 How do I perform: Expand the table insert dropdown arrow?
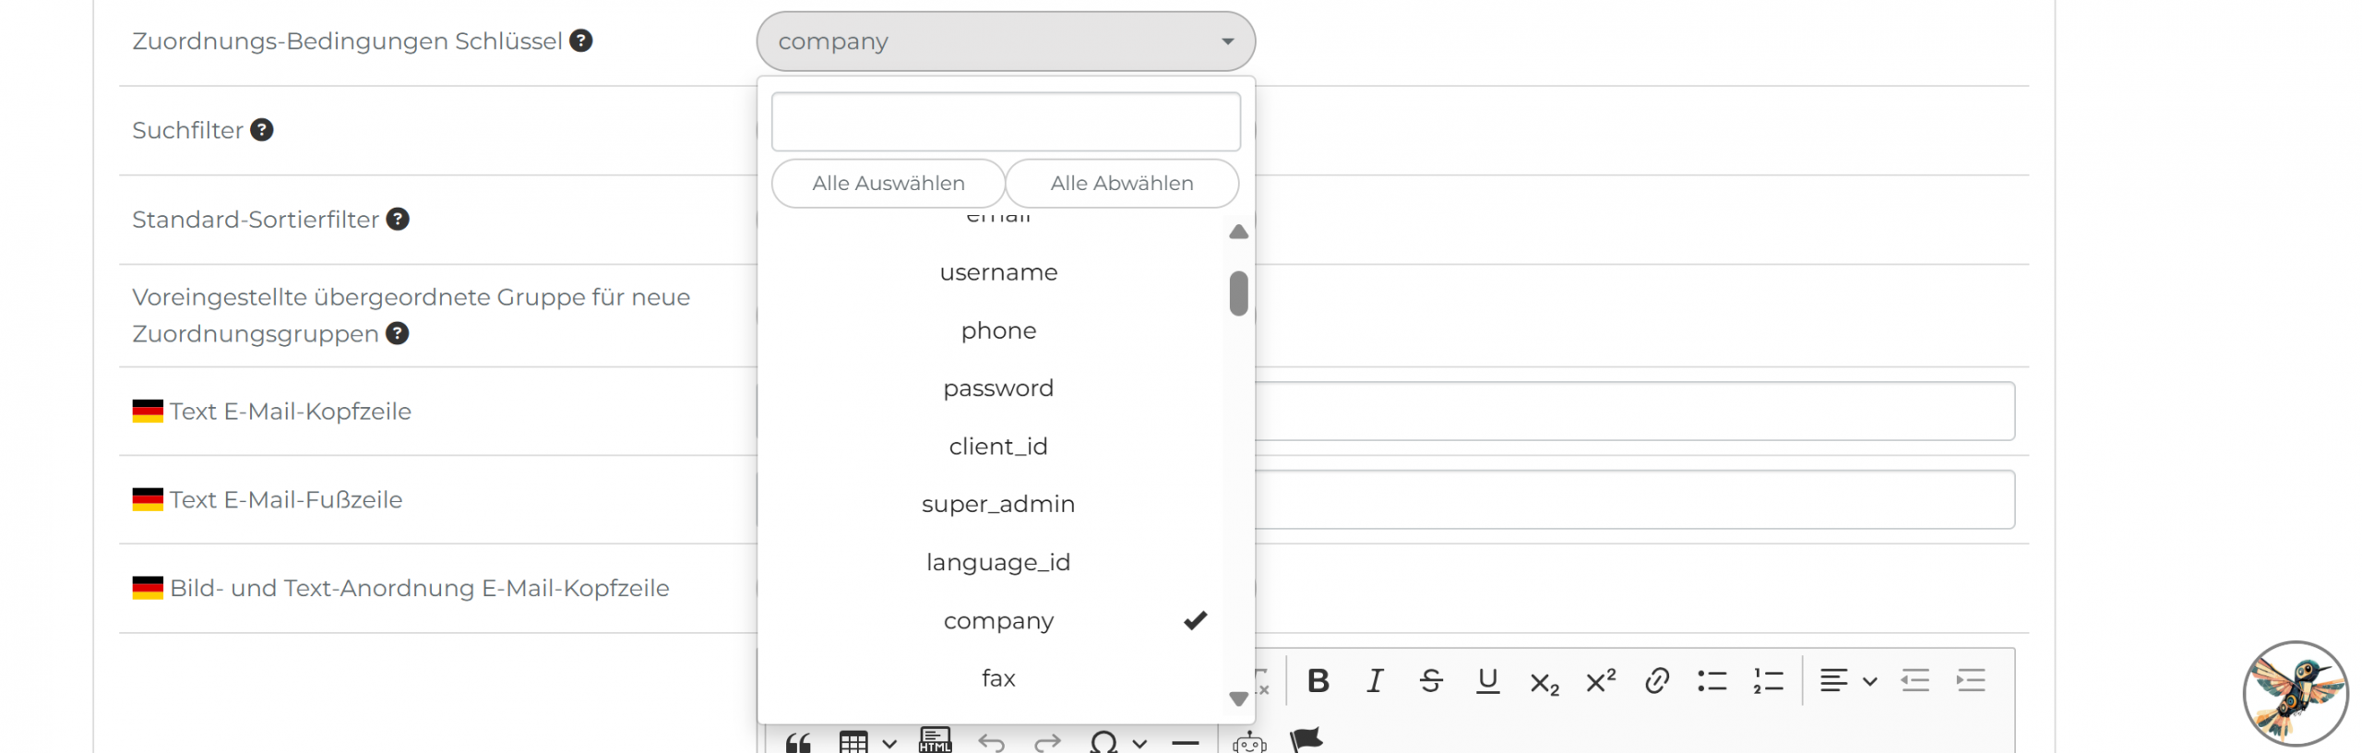889,743
